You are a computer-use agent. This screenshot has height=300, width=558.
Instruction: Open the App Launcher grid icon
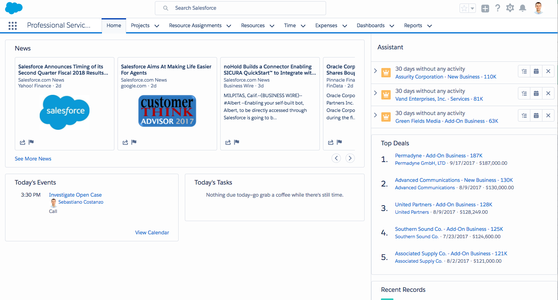coord(12,26)
